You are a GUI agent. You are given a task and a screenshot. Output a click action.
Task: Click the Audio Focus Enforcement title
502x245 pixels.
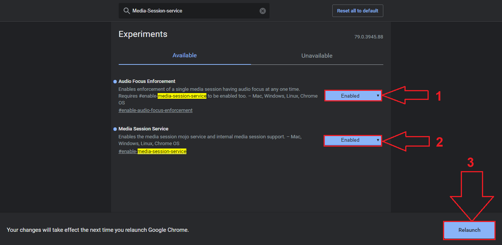pos(147,81)
